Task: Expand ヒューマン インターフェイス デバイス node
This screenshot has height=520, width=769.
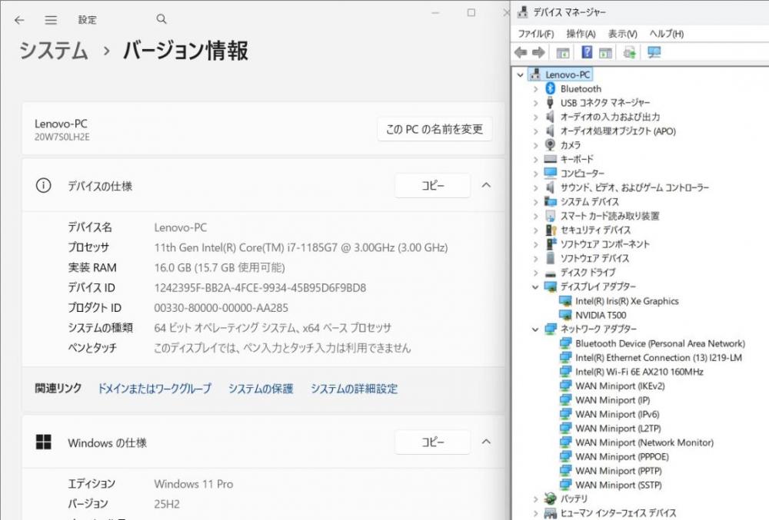Action: (535, 513)
